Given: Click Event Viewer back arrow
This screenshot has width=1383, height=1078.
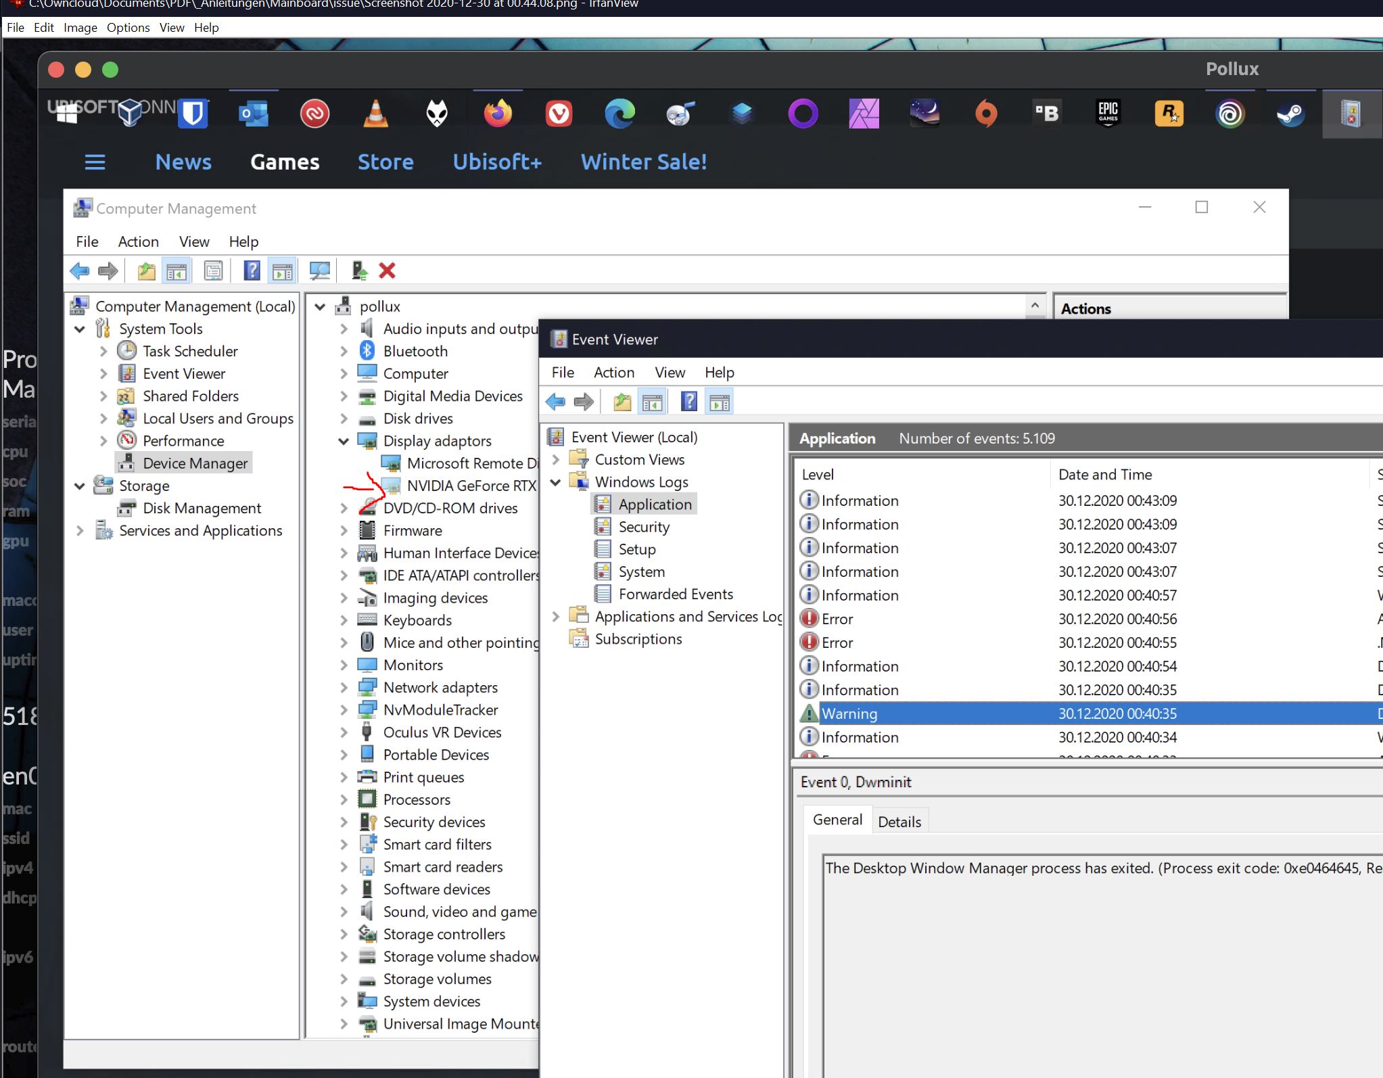Looking at the screenshot, I should coord(555,402).
